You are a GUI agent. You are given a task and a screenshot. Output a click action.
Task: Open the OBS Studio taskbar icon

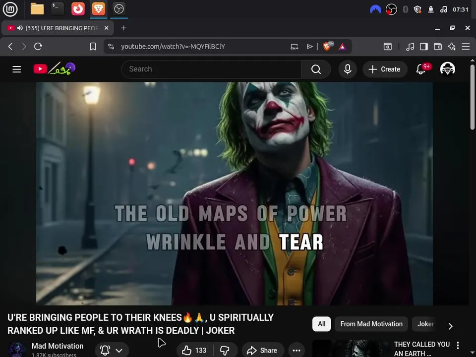119,9
